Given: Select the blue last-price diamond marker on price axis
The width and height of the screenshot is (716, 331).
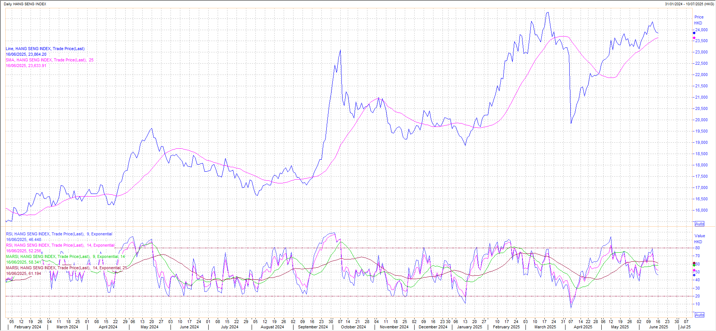Looking at the screenshot, I should [x=694, y=33].
